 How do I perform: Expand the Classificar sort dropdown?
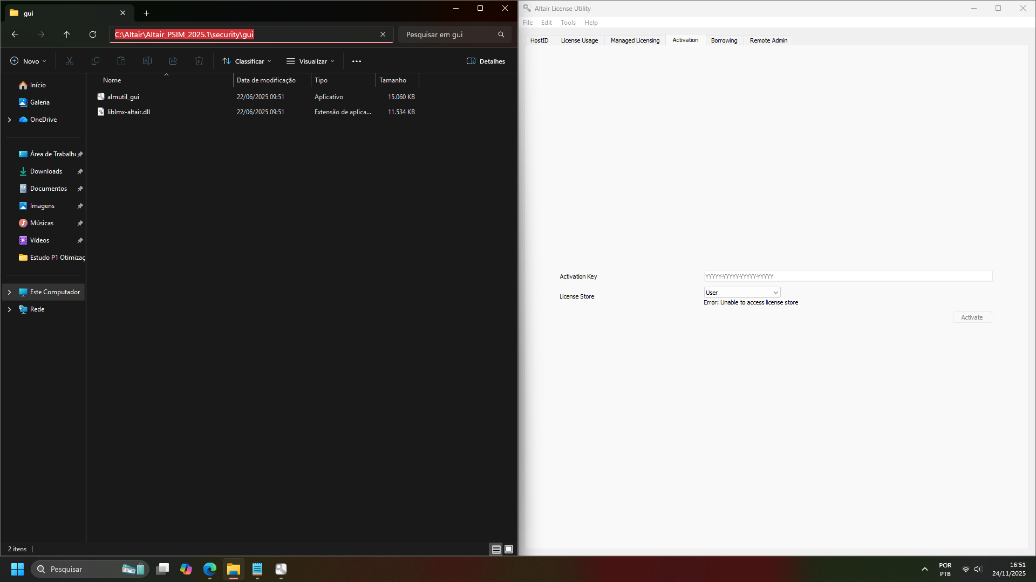(x=247, y=61)
